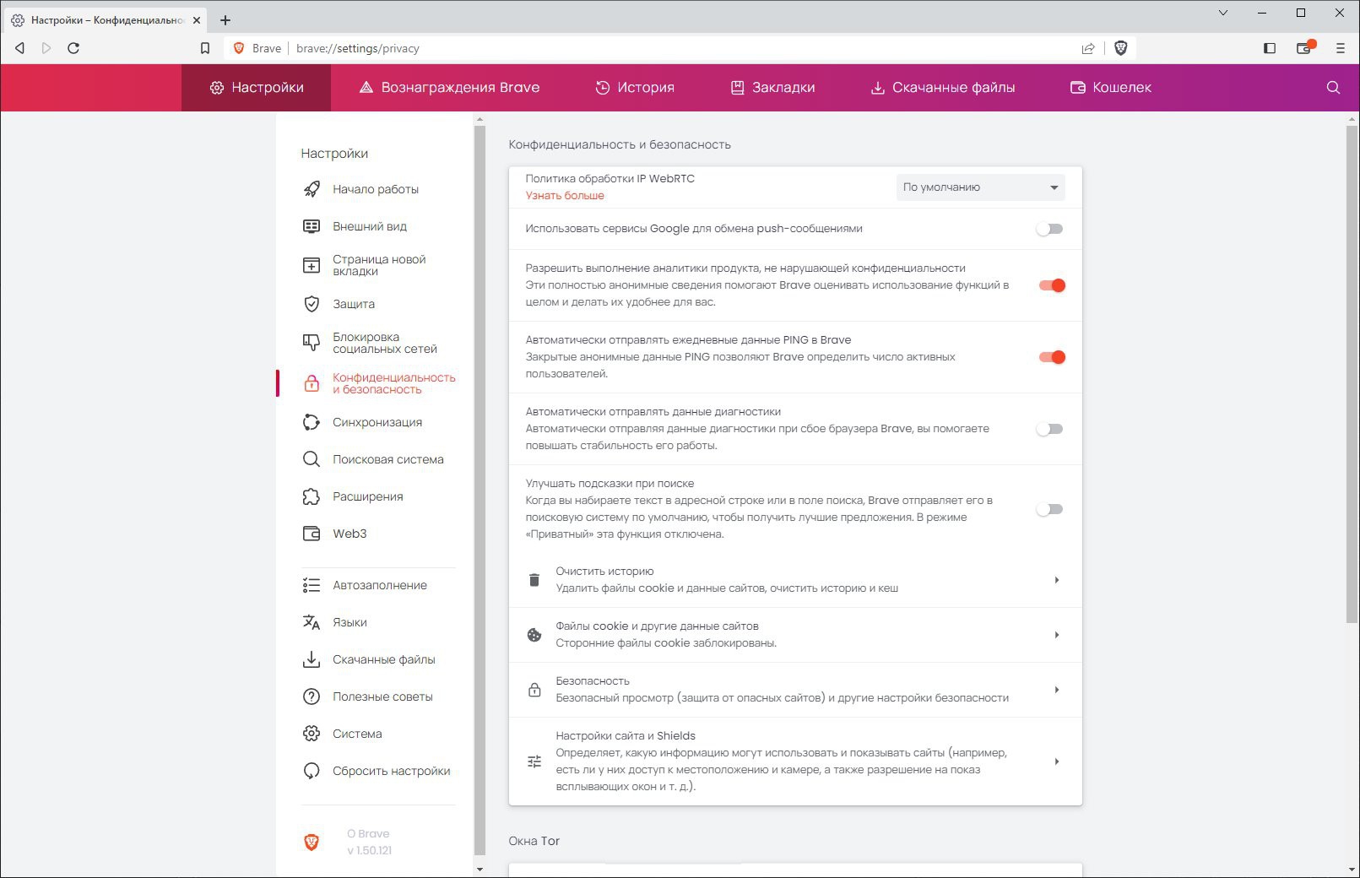Click the Автозаполнение list icon
1360x878 pixels.
tap(312, 585)
